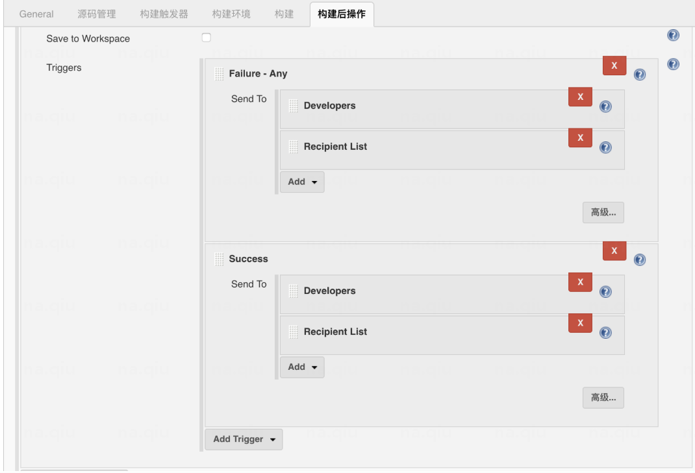
Task: Grab drag handle of Recipient List in Success
Action: [x=294, y=332]
